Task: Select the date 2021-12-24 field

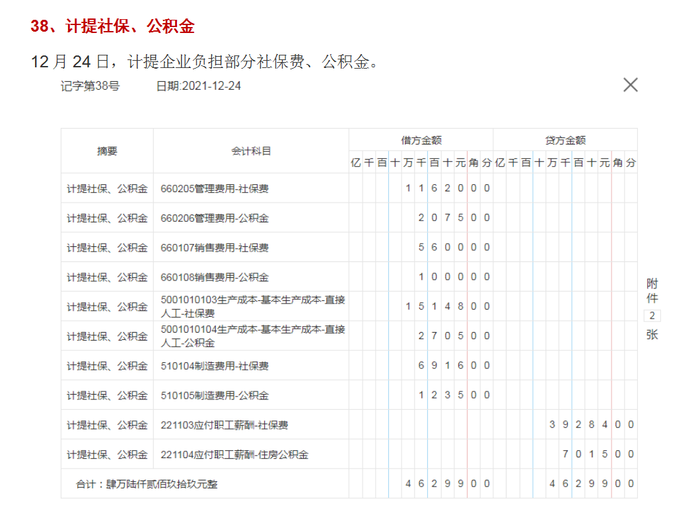Action: coord(197,86)
